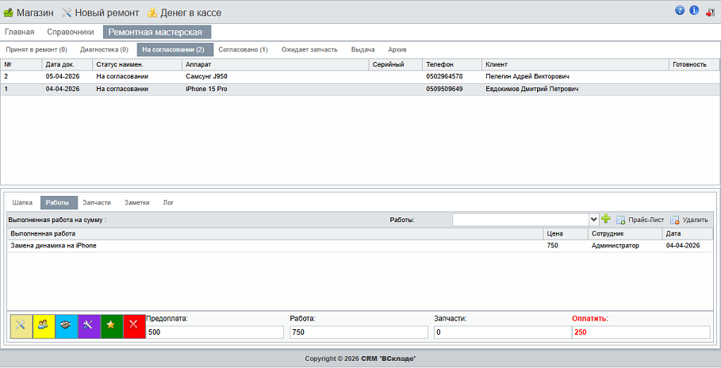Viewport: 721px width, 368px height.
Task: Click Удалить to delete the work
Action: (x=688, y=220)
